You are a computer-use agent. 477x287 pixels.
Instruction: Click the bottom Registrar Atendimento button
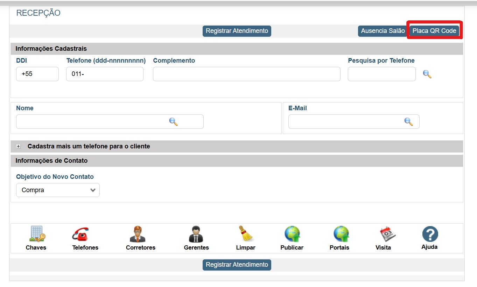tap(237, 265)
